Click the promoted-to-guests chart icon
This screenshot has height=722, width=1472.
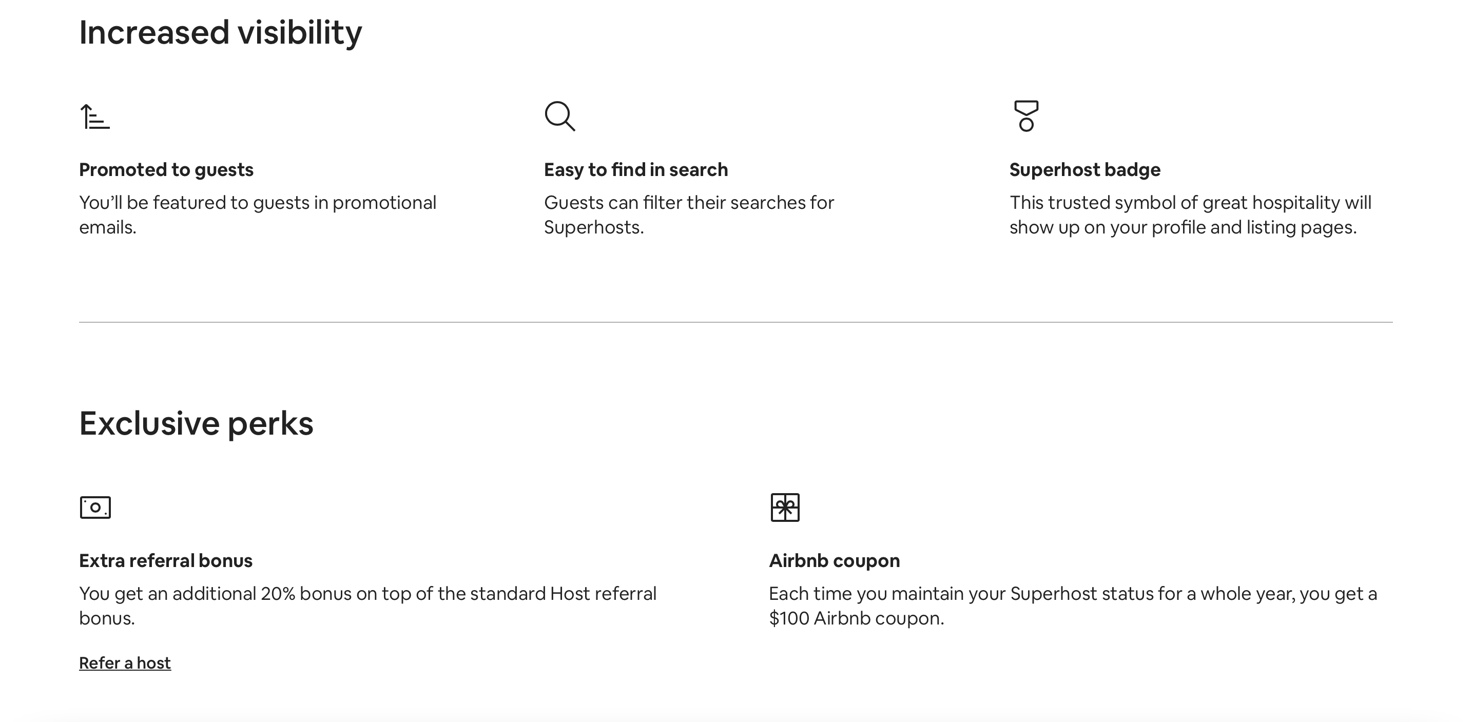[x=96, y=116]
